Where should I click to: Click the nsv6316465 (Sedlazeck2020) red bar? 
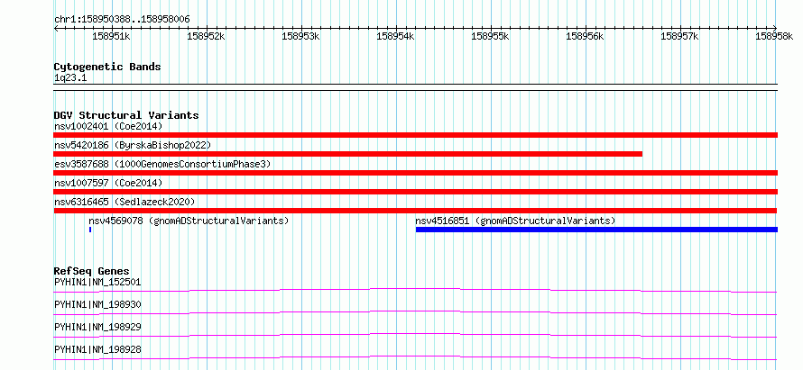pos(415,211)
